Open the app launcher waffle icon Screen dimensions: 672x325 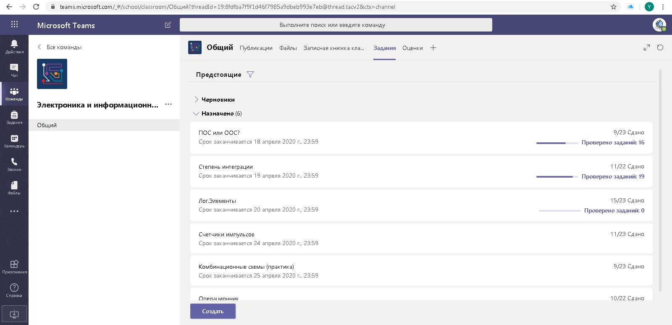[14, 24]
